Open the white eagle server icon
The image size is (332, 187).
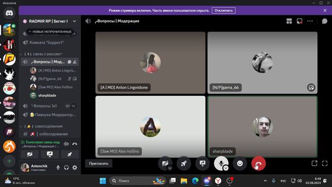pyautogui.click(x=9, y=74)
